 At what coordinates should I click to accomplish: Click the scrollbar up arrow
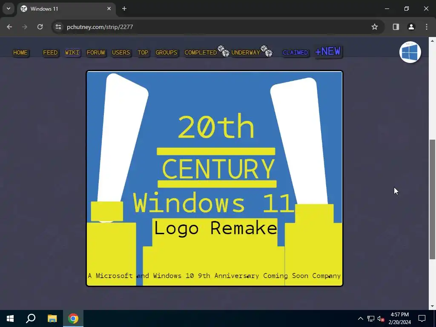[432, 40]
